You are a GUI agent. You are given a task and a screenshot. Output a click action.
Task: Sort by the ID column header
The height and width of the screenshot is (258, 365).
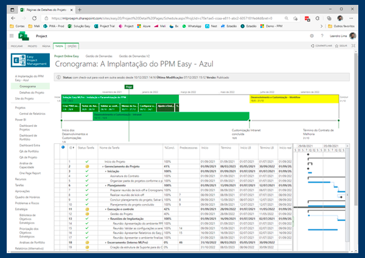coord(71,148)
